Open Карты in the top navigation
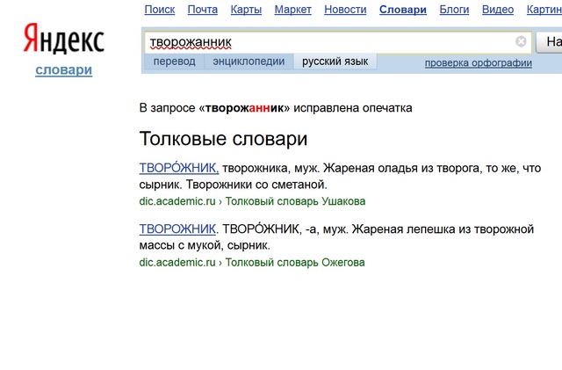 click(x=246, y=10)
